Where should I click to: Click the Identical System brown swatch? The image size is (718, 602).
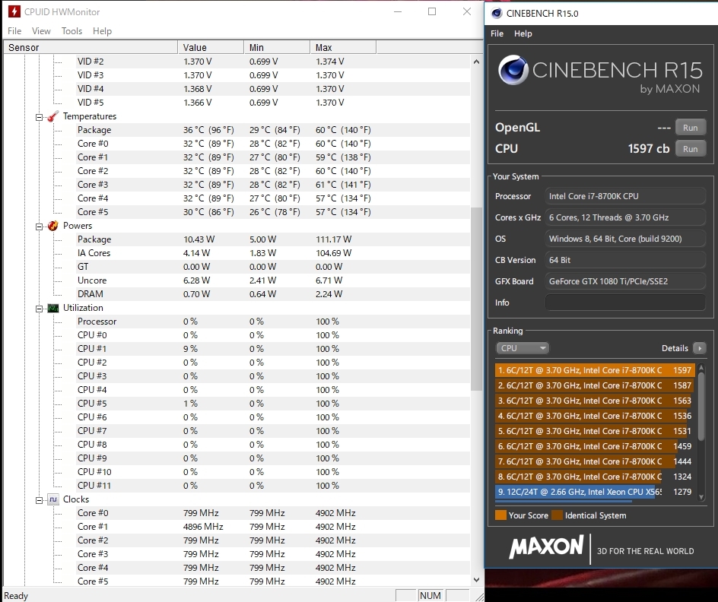click(x=557, y=515)
